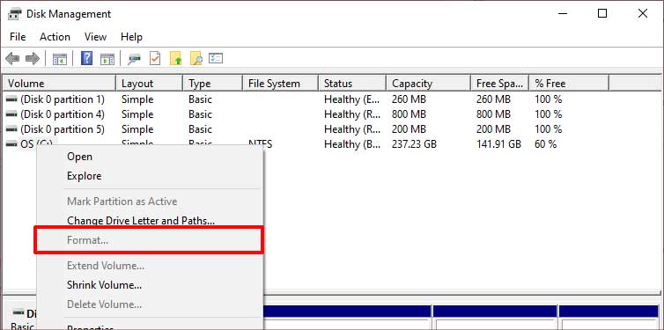Sort by the Free Spa... column header

500,84
